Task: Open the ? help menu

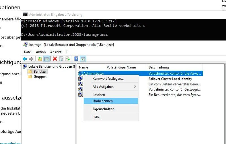Action: (66, 52)
